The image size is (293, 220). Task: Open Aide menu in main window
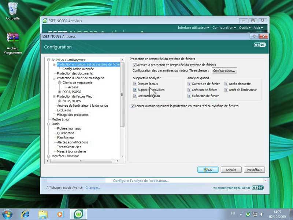(x=258, y=28)
